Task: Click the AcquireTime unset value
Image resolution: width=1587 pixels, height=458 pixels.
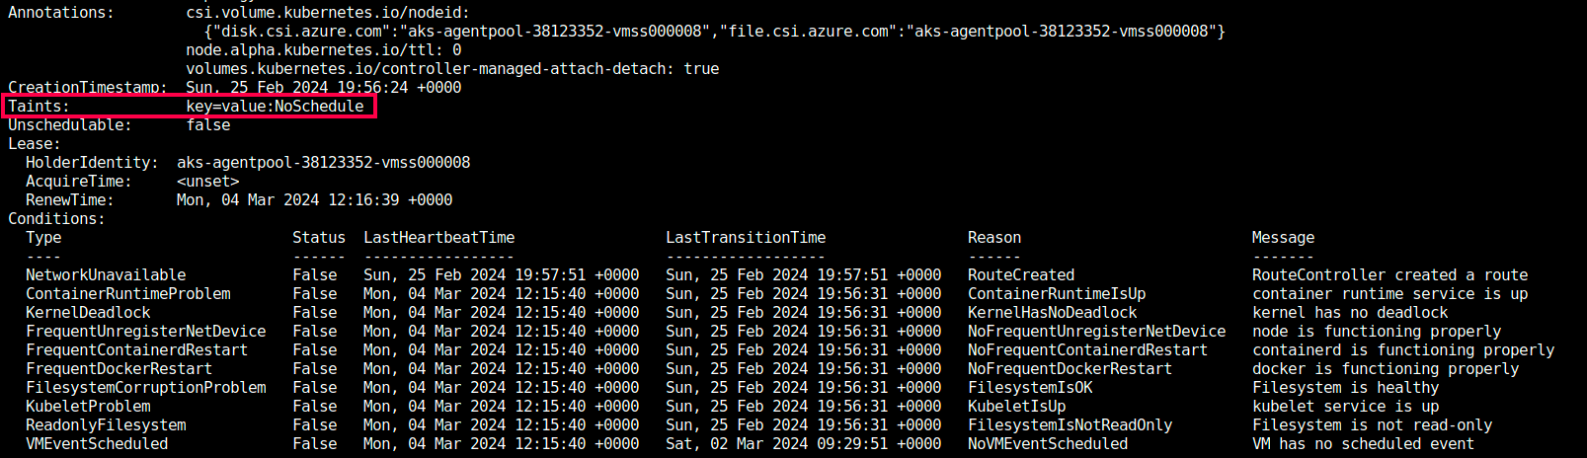Action: [207, 182]
